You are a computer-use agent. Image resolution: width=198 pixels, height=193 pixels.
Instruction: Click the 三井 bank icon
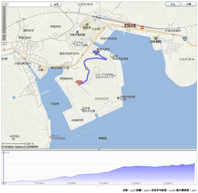pos(99,29)
